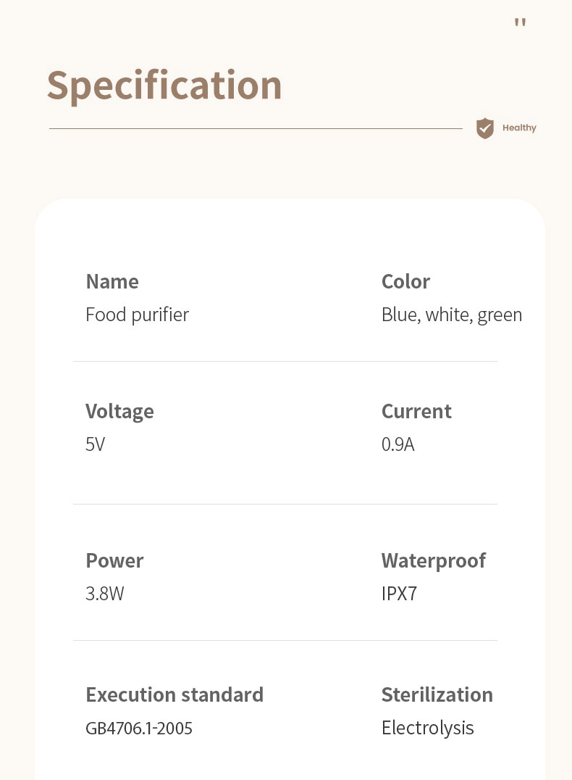Click the 3.8W power value
The height and width of the screenshot is (780, 572).
[105, 594]
